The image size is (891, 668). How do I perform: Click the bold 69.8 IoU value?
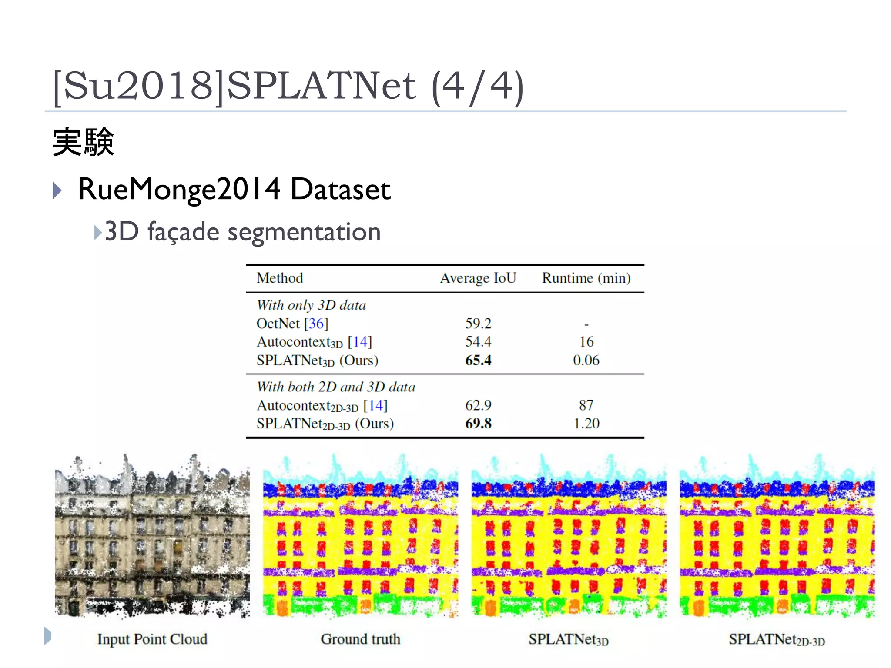click(478, 423)
